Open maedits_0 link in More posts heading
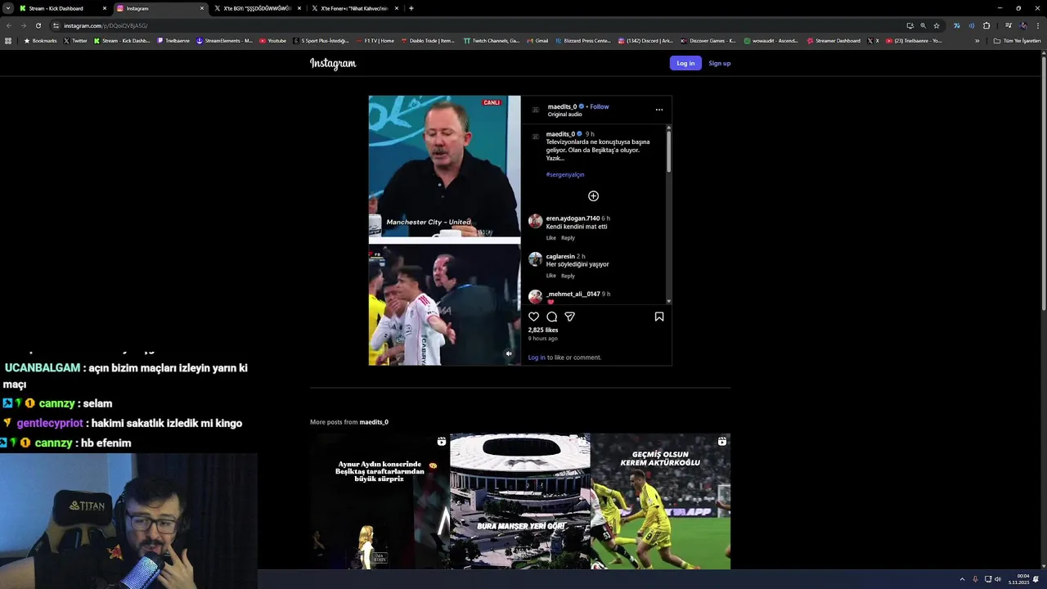This screenshot has width=1047, height=589. (x=374, y=422)
